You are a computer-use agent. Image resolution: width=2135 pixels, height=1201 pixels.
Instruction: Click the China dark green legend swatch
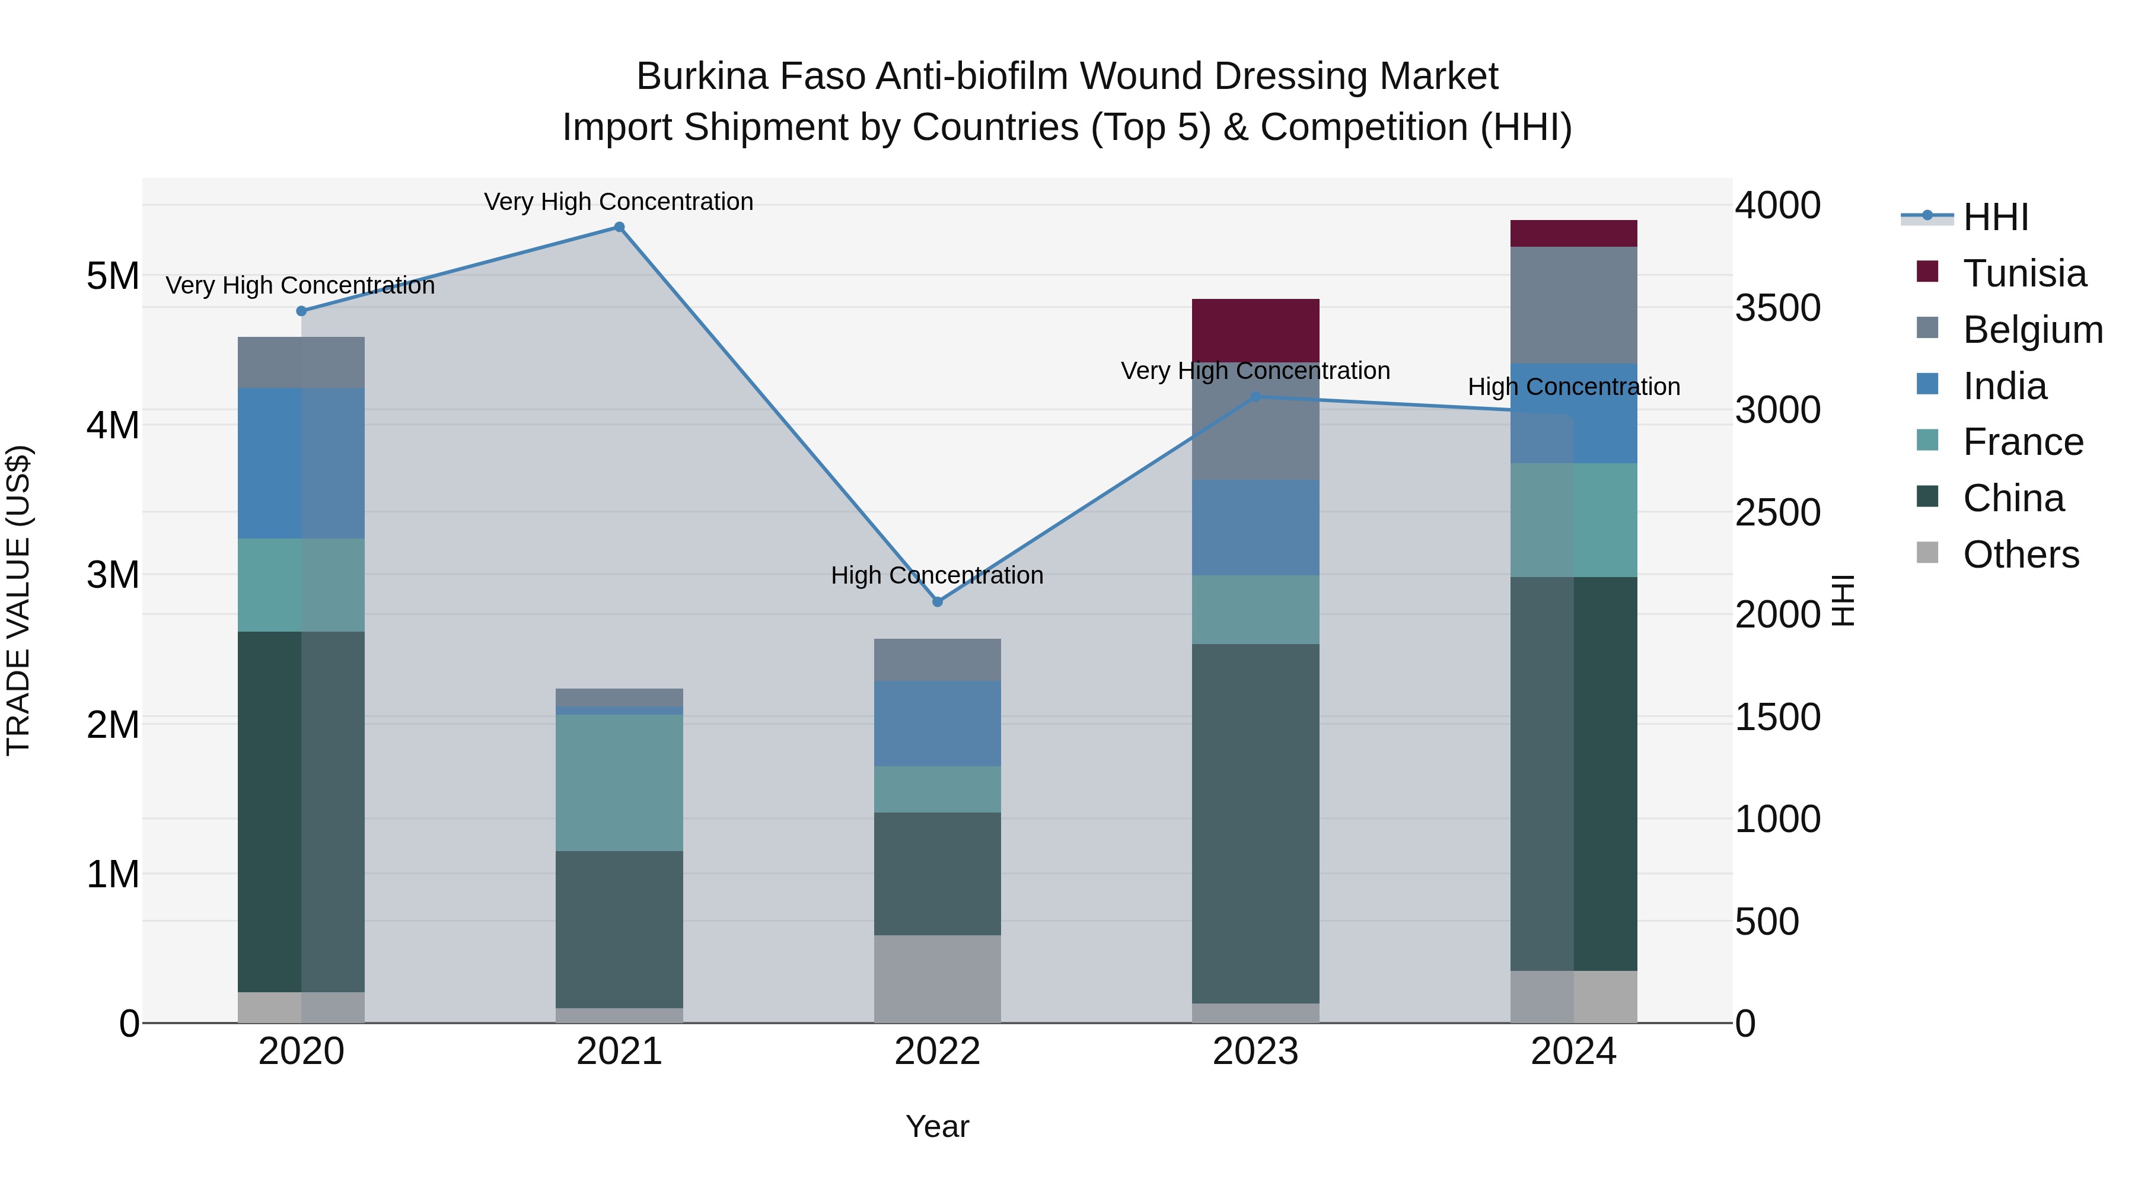tap(1928, 496)
